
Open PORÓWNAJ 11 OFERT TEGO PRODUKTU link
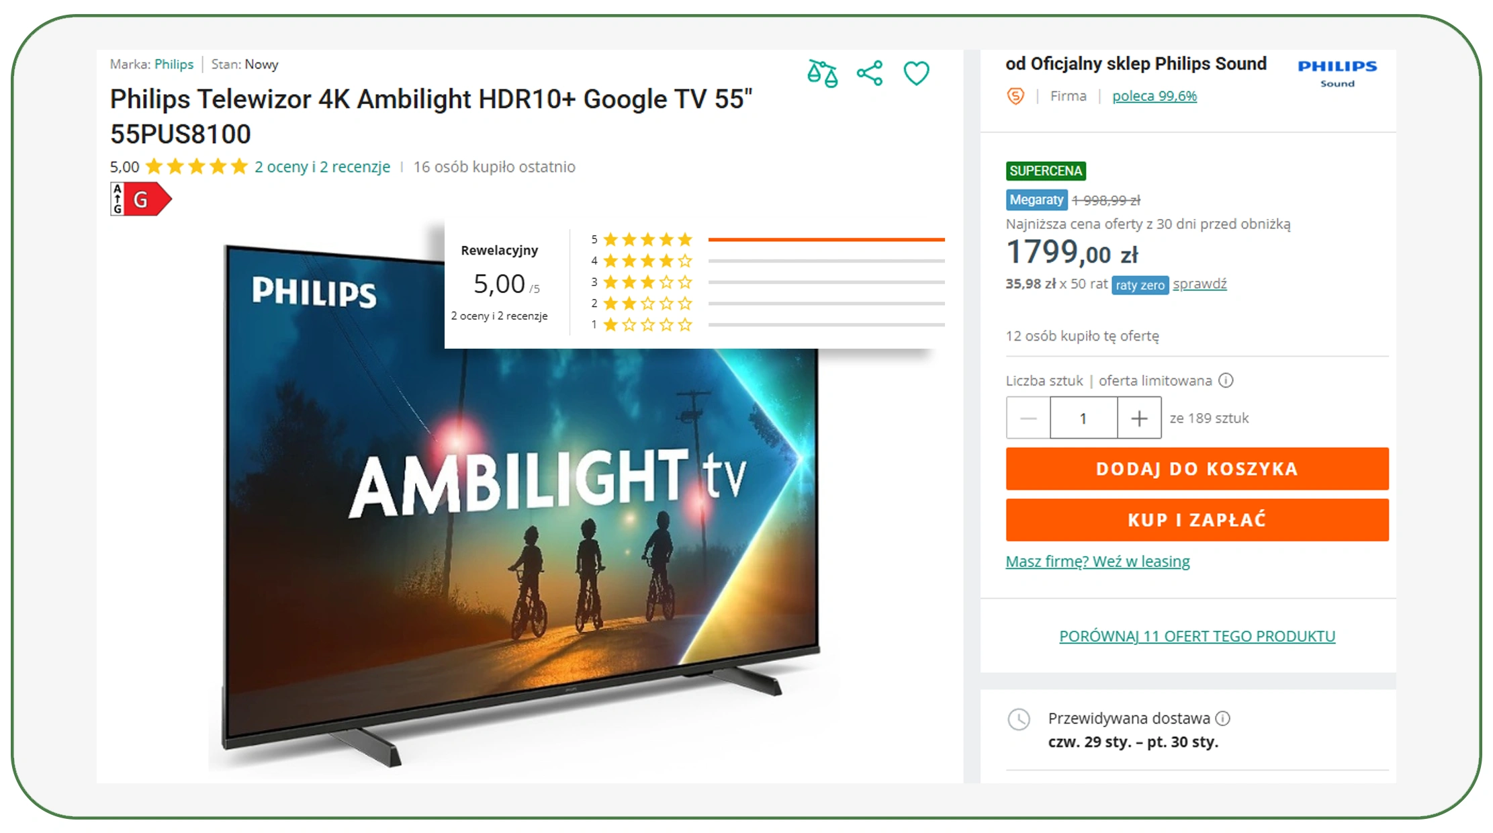[1197, 635]
